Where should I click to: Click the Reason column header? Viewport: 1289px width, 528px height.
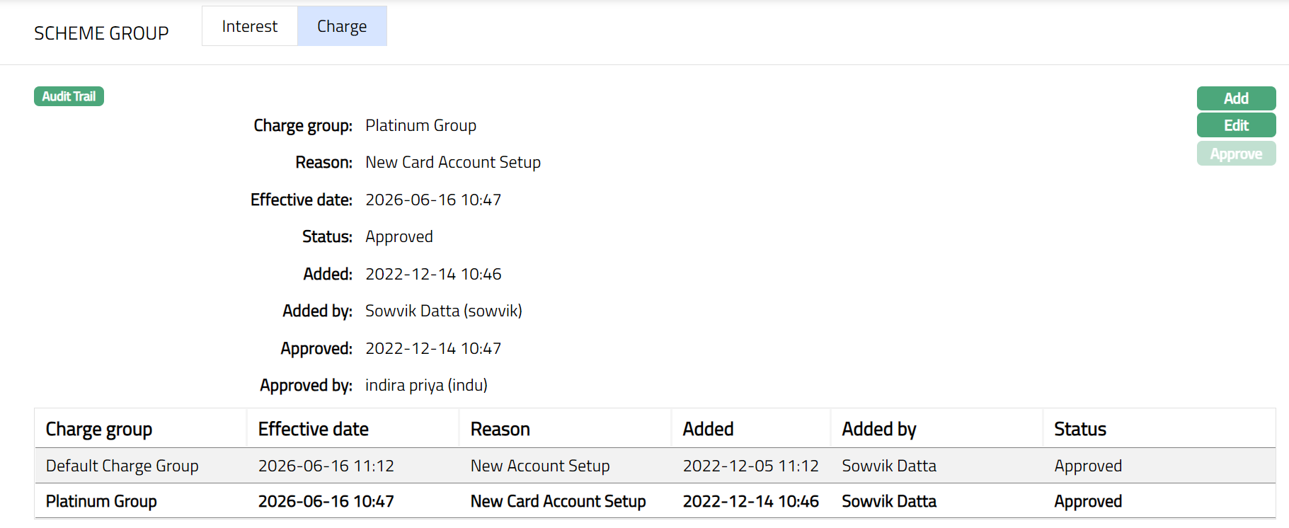(500, 429)
